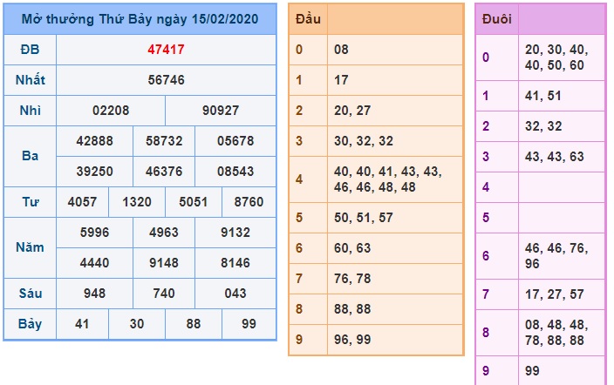Viewport: 614px width, 385px height.
Task: Select the special prize number 47417
Action: (x=166, y=50)
